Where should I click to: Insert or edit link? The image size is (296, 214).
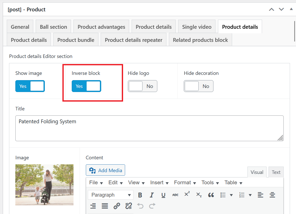coord(117,206)
